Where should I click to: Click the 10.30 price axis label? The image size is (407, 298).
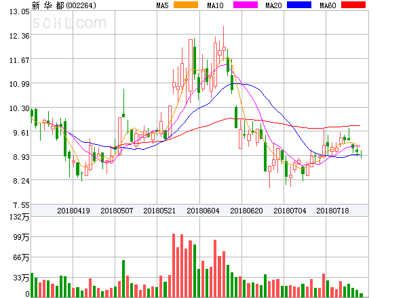[20, 108]
